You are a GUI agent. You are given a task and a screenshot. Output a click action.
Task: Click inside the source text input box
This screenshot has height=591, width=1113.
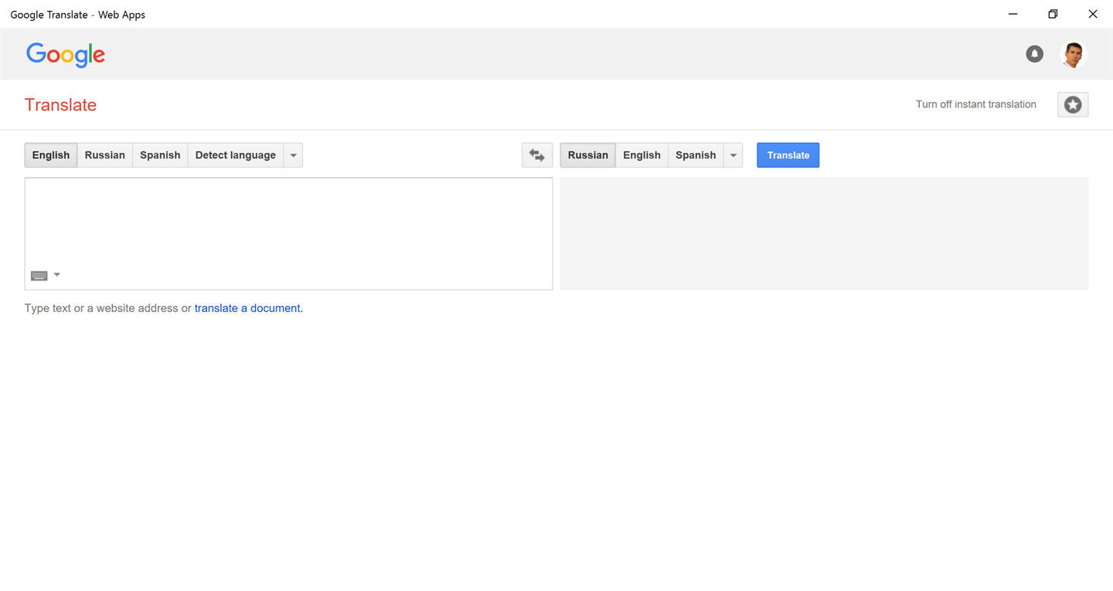click(288, 224)
